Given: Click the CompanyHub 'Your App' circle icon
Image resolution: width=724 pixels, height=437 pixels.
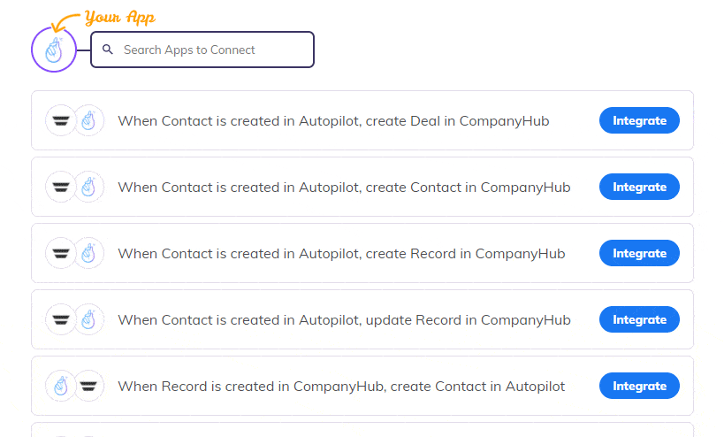Looking at the screenshot, I should (53, 50).
